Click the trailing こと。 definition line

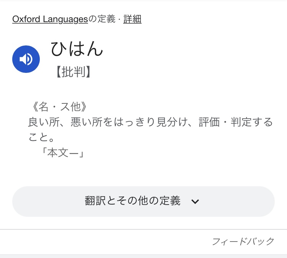point(41,137)
